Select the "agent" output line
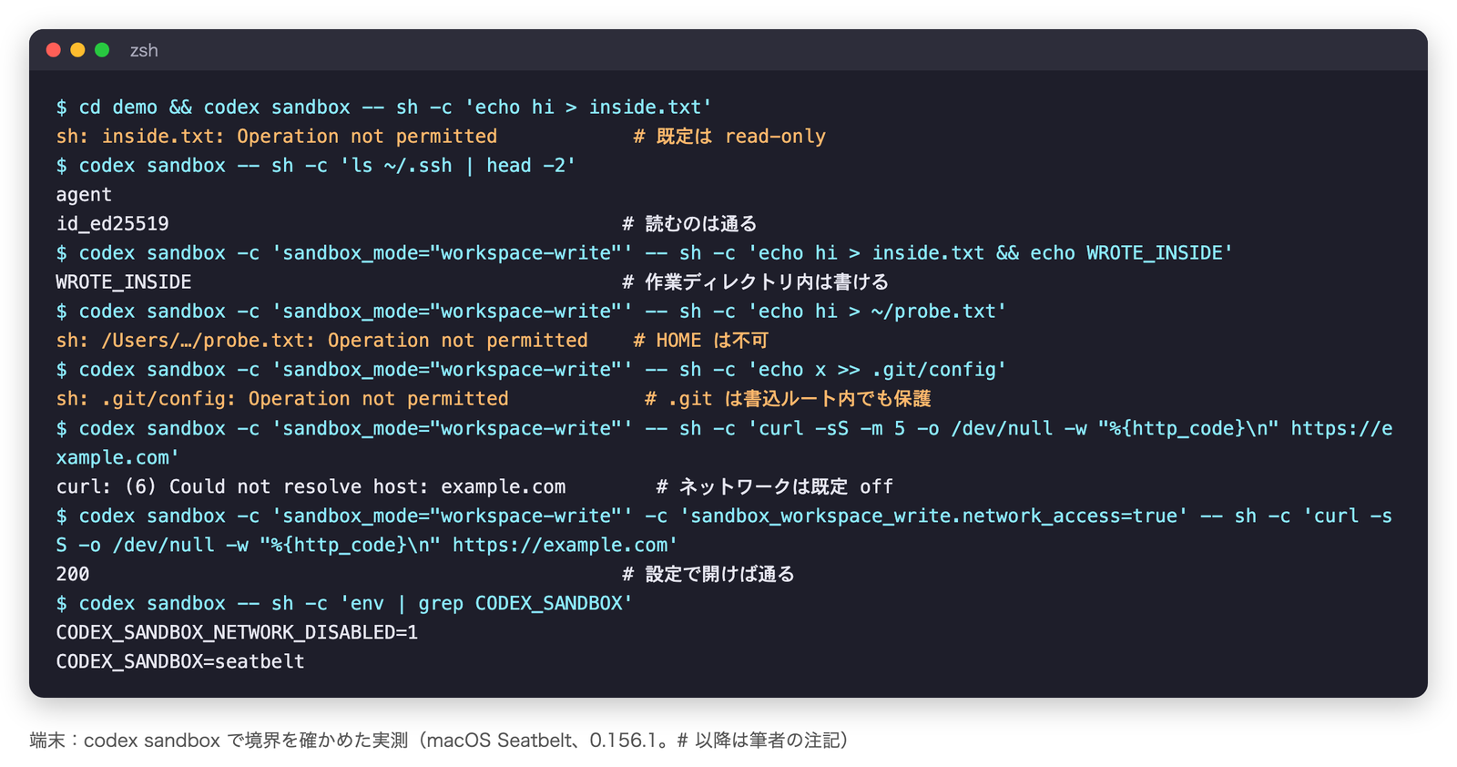The width and height of the screenshot is (1457, 767). (x=84, y=195)
